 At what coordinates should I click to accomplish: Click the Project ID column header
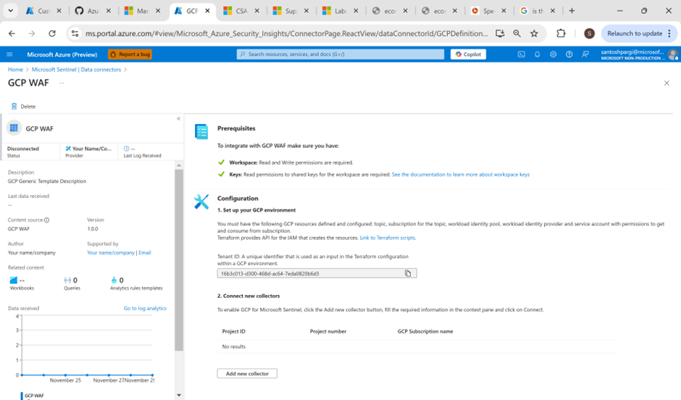pyautogui.click(x=234, y=331)
